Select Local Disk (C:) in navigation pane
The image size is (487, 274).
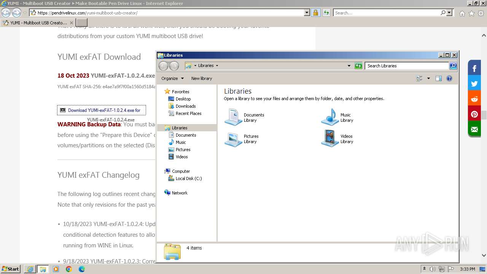[189, 178]
